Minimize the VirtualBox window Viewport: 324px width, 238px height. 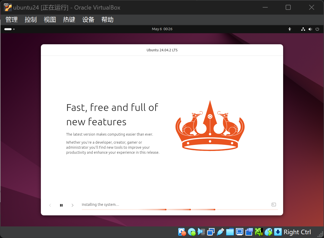click(265, 7)
